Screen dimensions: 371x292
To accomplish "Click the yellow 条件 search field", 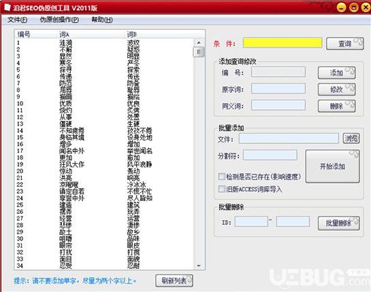I will tap(283, 43).
